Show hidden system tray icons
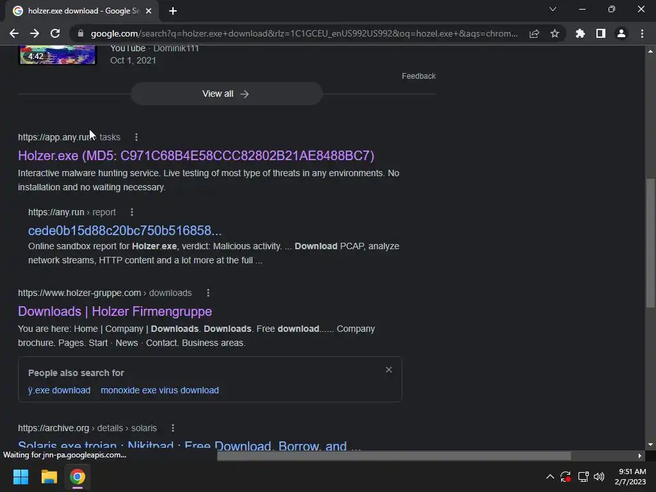This screenshot has height=492, width=656. 550,477
